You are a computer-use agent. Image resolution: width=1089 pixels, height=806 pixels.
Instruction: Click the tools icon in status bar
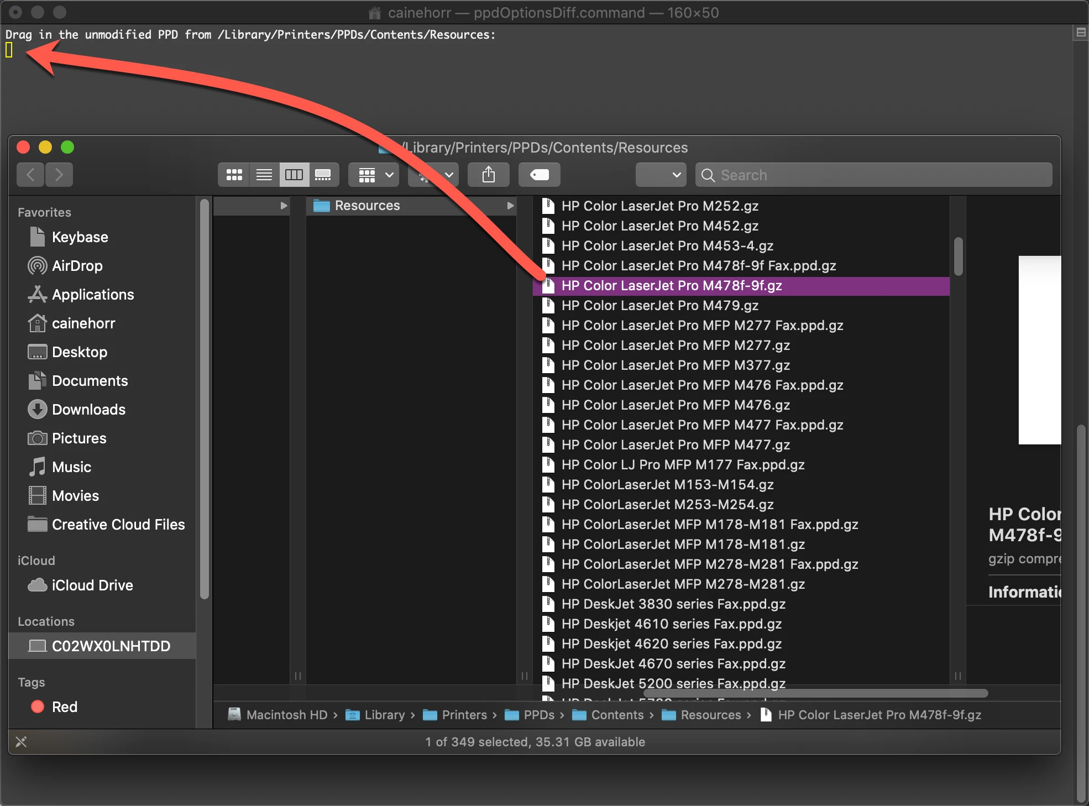(21, 742)
